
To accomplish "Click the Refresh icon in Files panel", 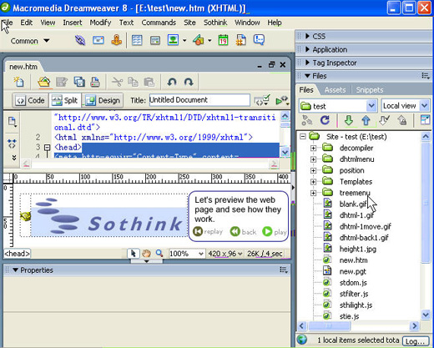I will [325, 120].
